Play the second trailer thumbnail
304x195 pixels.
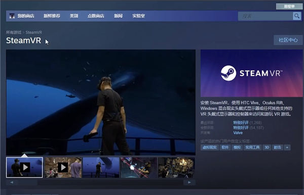coord(63,167)
